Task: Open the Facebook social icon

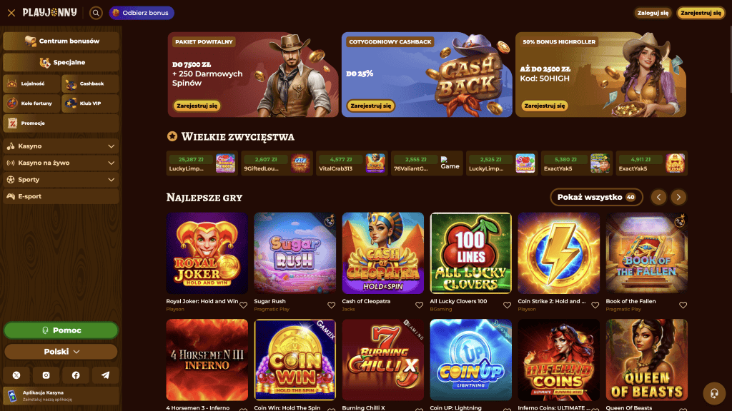Action: point(76,375)
